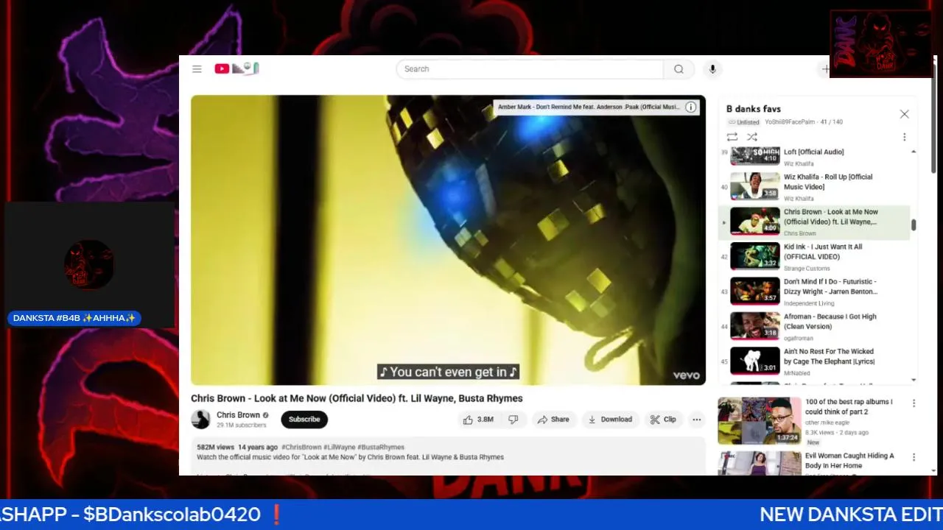This screenshot has width=943, height=530.
Task: Go to YouTube home via logo
Action: (236, 68)
